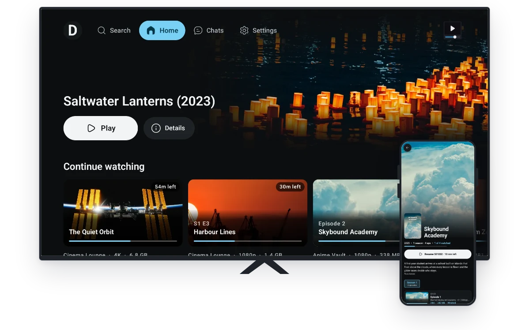Click the 30m left badge
Screen dimensions: 529x330
point(290,187)
